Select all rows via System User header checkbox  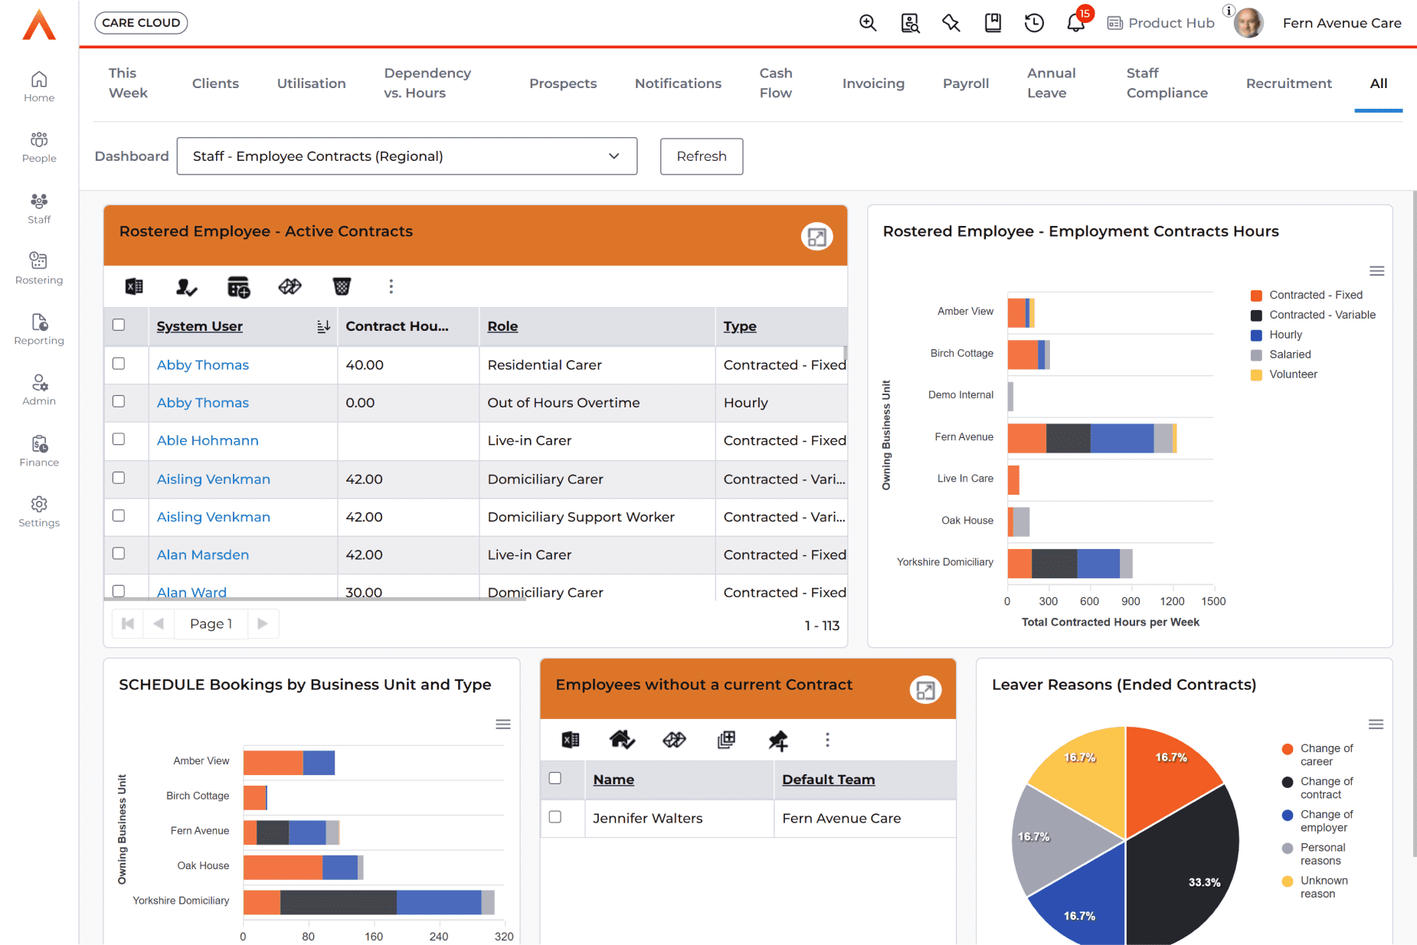[x=119, y=325]
